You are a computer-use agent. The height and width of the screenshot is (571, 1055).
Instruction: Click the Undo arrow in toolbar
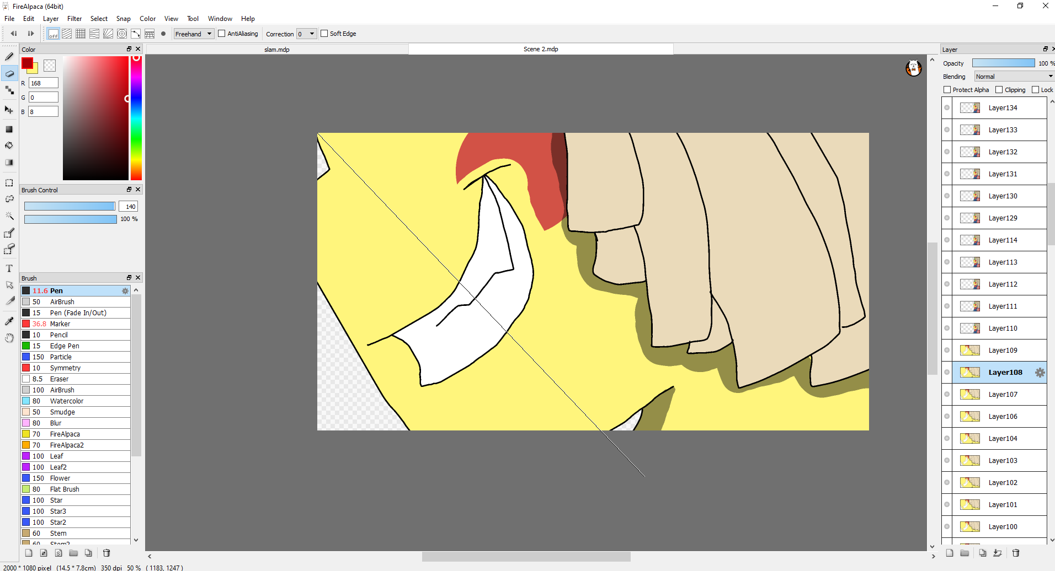pos(14,34)
